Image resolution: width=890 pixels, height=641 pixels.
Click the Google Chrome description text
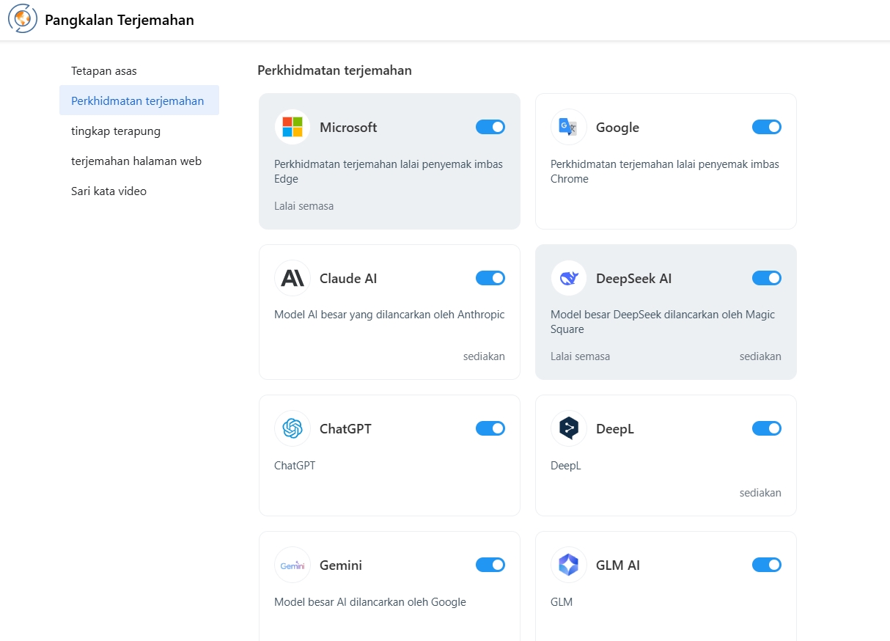(665, 172)
